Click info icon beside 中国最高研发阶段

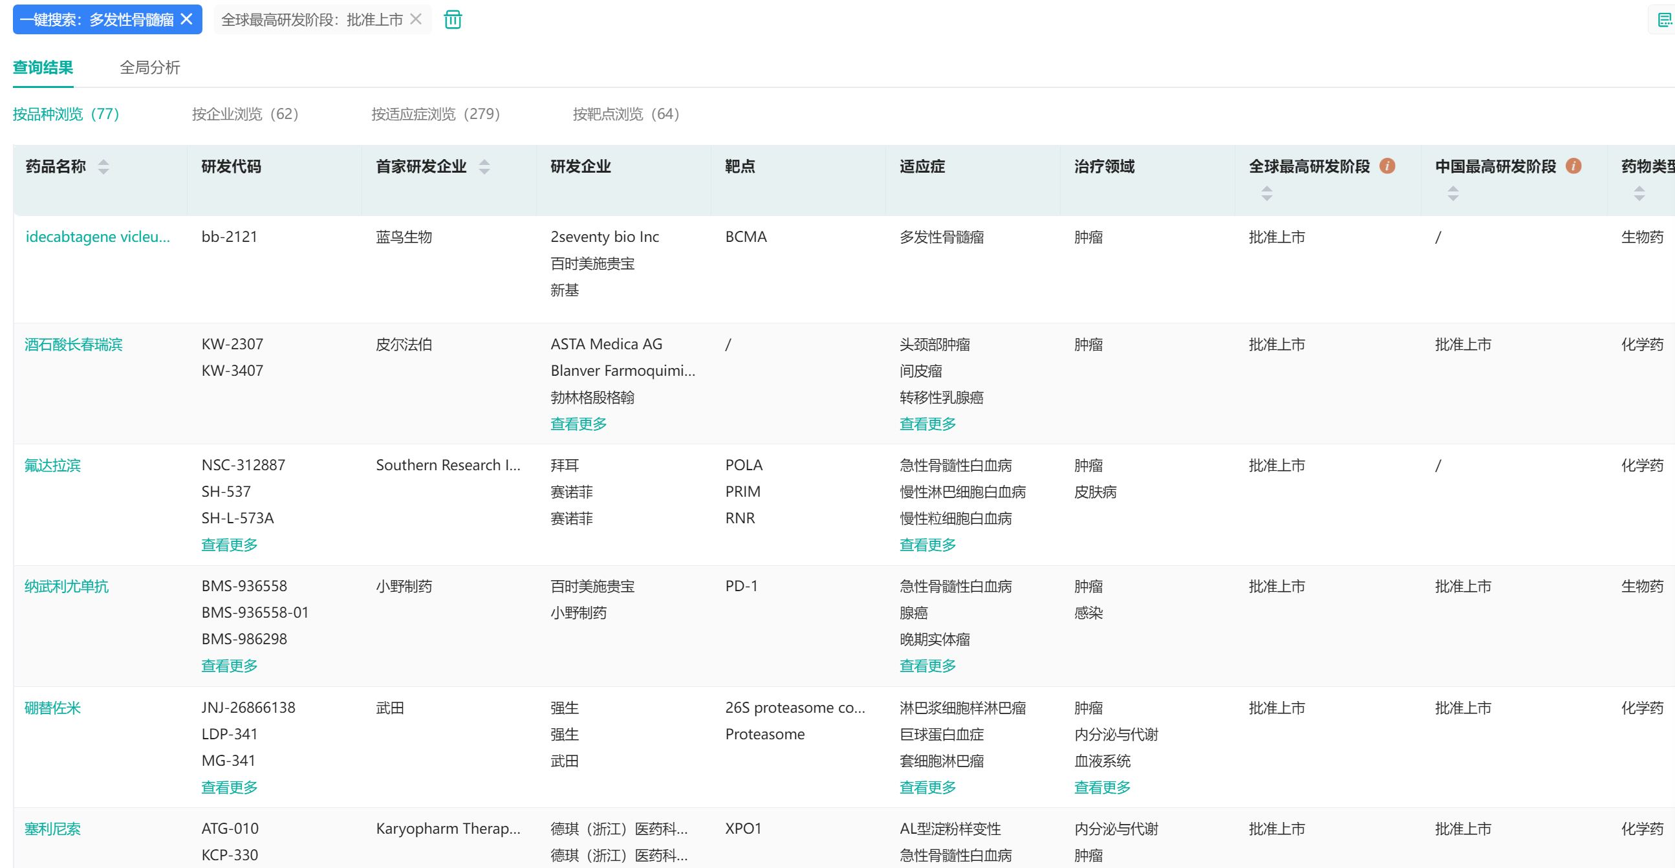1573,166
